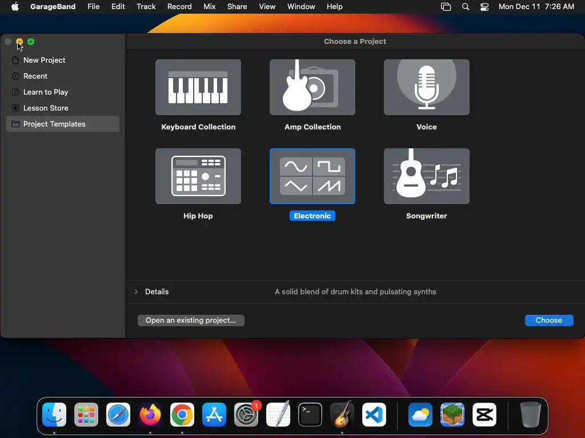Click the Lesson Store star icon

(15, 108)
